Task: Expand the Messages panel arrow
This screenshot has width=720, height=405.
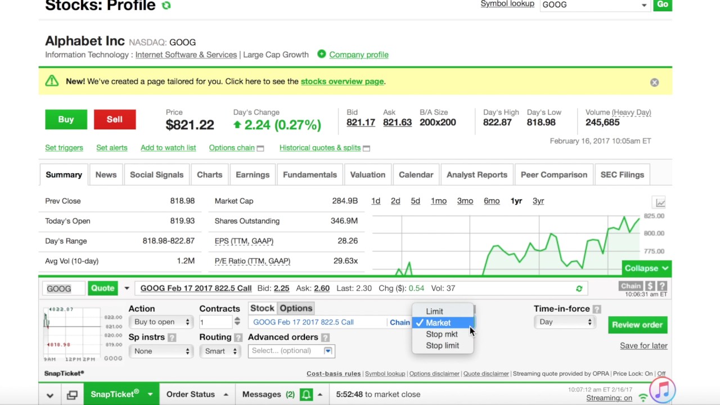Action: point(319,395)
